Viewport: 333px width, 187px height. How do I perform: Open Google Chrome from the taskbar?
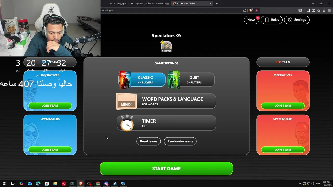[98, 184]
